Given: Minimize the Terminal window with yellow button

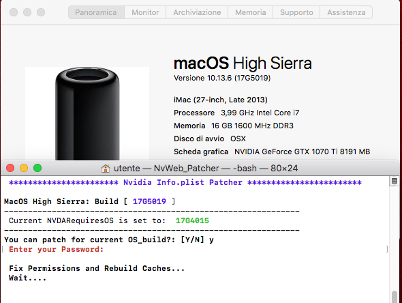Looking at the screenshot, I should point(24,168).
